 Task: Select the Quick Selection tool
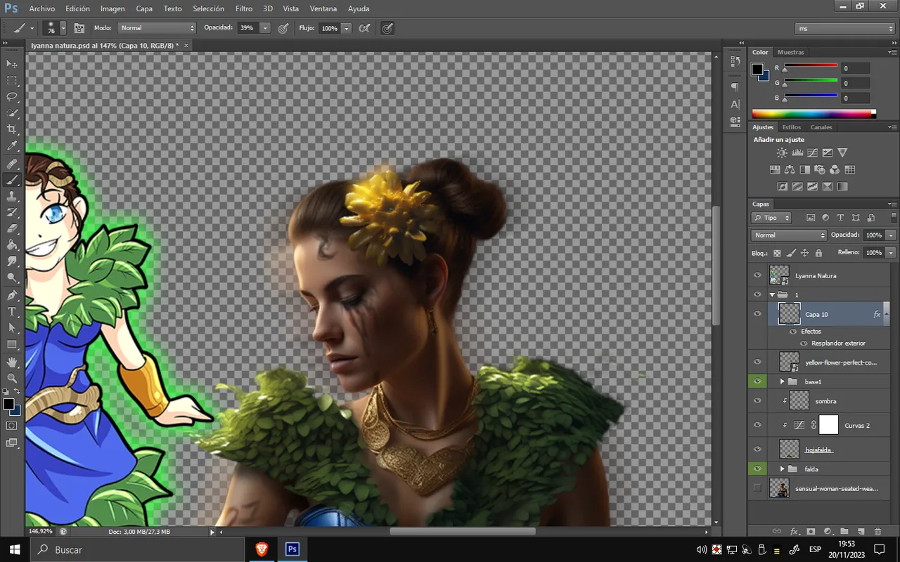[12, 113]
